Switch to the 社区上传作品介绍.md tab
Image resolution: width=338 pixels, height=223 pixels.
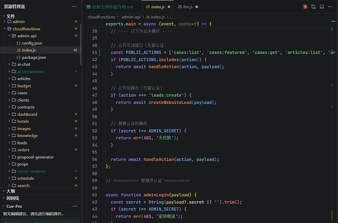[112, 7]
